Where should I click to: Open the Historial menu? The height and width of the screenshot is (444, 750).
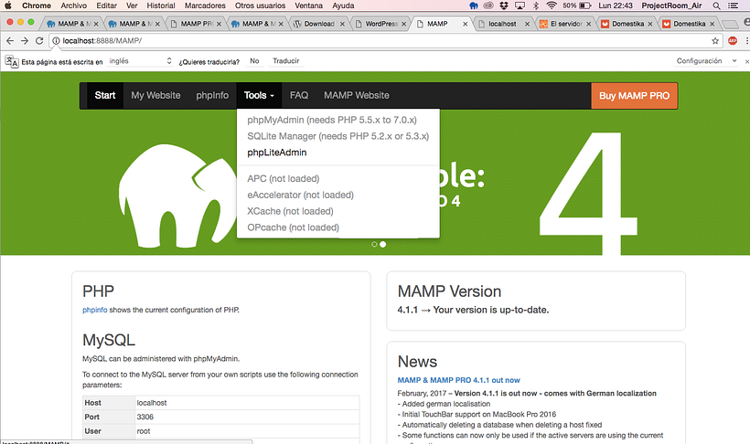click(x=161, y=5)
